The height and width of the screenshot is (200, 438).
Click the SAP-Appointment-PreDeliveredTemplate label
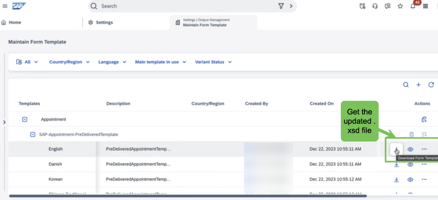78,134
